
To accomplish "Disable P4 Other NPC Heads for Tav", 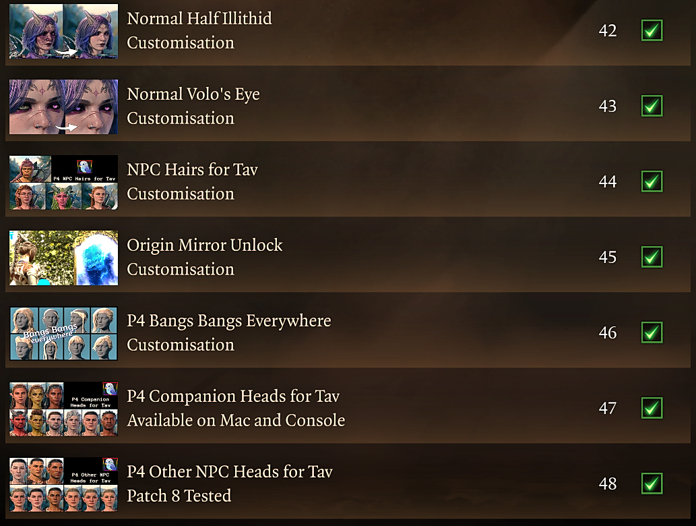I will [x=652, y=484].
